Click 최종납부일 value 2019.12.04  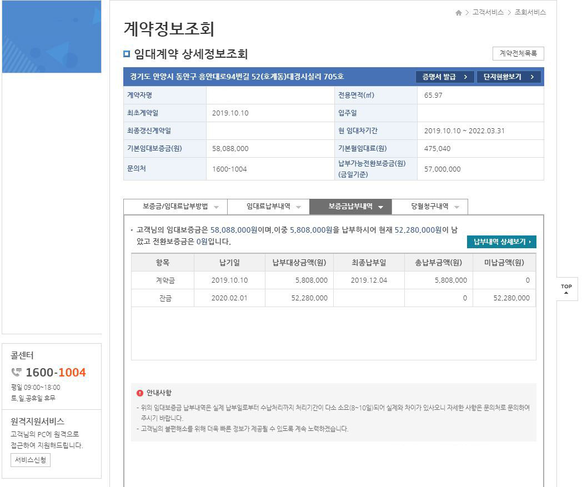[369, 280]
